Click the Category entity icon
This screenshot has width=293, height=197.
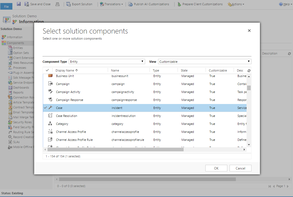coord(50,124)
